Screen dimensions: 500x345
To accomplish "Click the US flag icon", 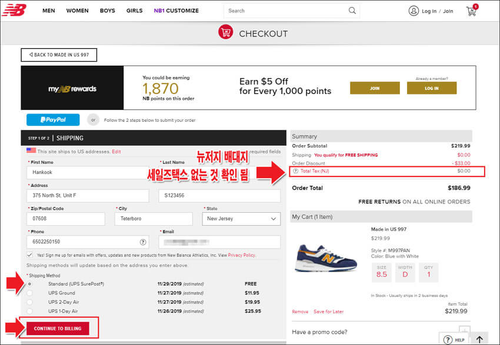I will 31,150.
